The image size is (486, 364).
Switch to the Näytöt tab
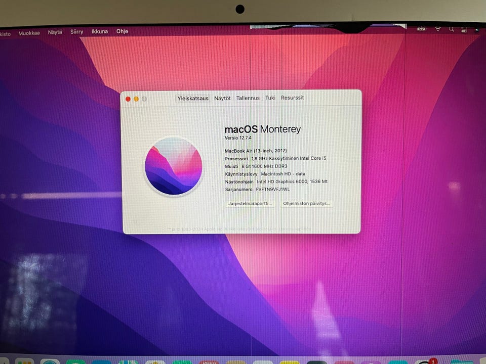[x=222, y=98]
